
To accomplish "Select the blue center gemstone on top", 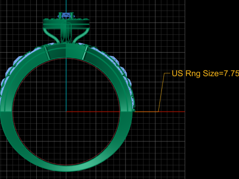I will point(66,16).
